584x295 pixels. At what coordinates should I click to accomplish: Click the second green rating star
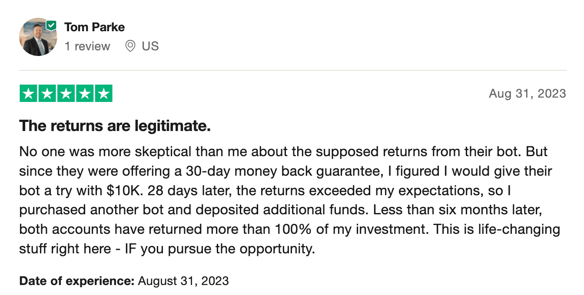(47, 94)
